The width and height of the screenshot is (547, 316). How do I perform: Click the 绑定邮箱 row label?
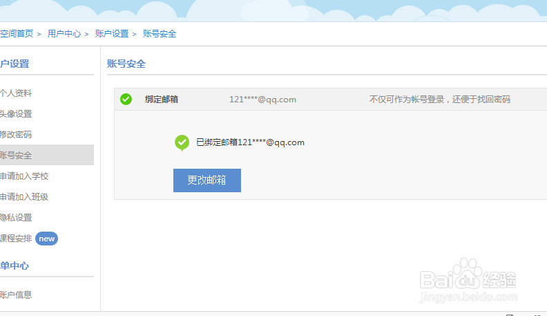coord(162,99)
